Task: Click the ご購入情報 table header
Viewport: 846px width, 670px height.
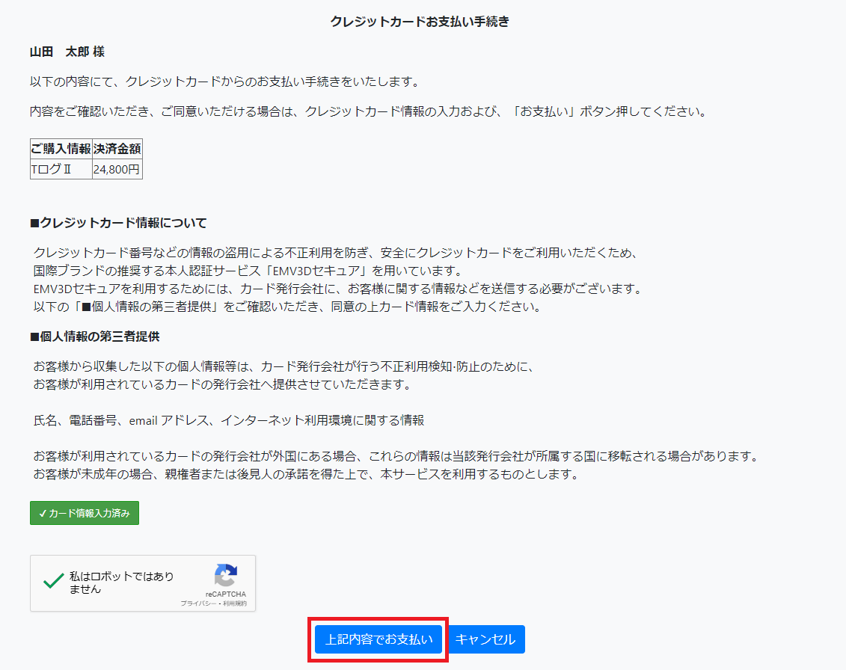Action: [61, 148]
